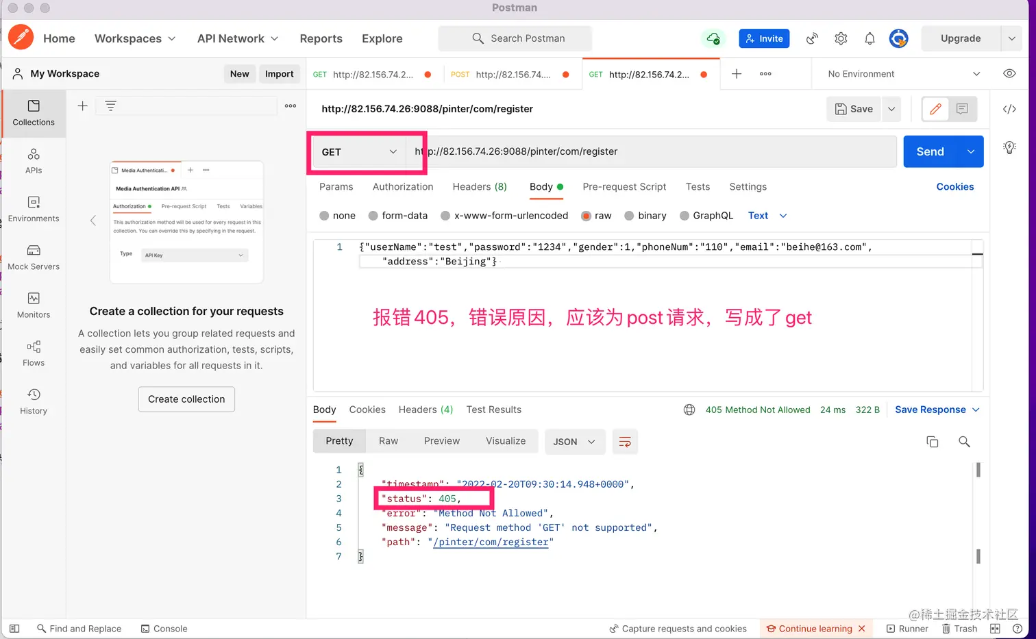Image resolution: width=1036 pixels, height=639 pixels.
Task: Open the user avatar menu
Action: 898,38
